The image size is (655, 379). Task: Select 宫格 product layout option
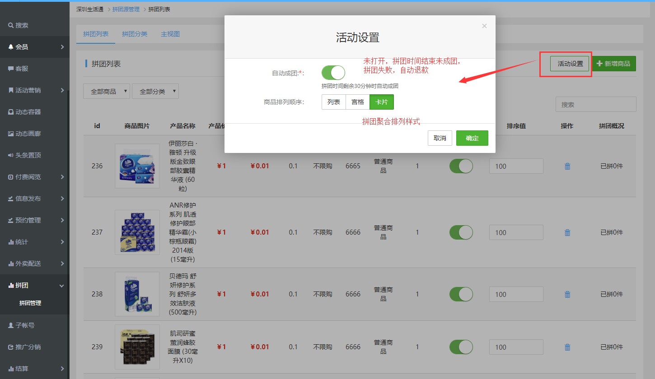[x=357, y=102]
